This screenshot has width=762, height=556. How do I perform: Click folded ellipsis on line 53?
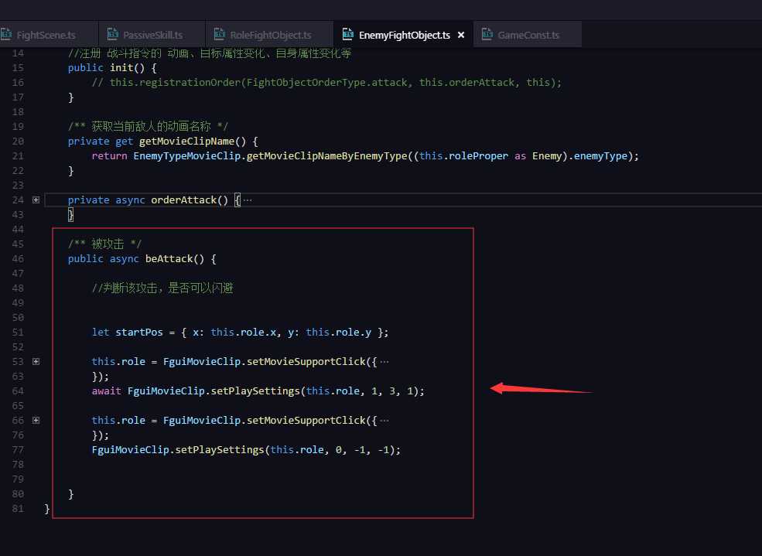384,362
